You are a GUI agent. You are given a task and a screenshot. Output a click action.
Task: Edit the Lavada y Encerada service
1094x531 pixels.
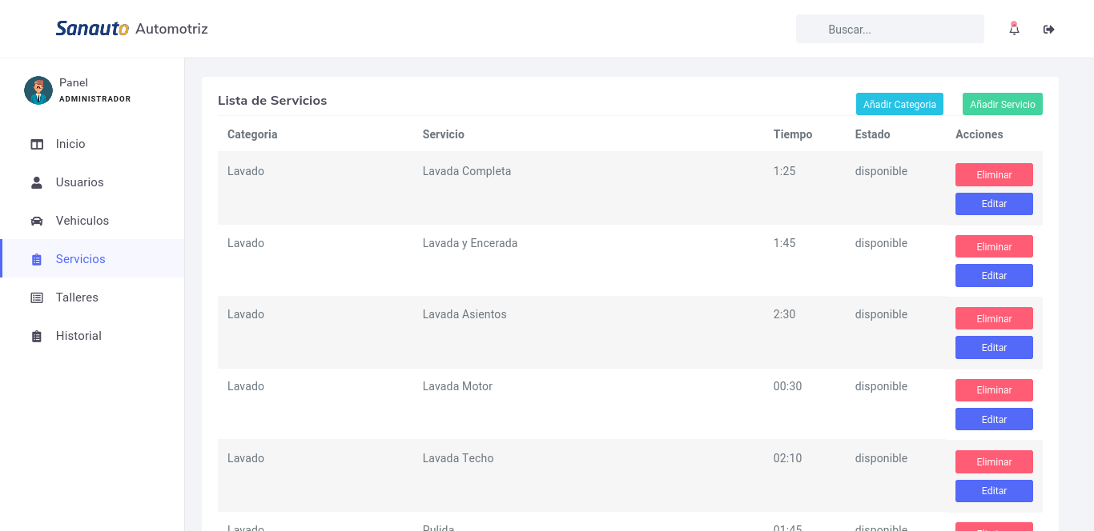[994, 275]
